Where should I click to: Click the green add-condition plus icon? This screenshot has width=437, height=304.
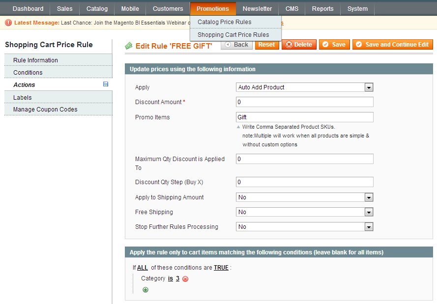[145, 290]
